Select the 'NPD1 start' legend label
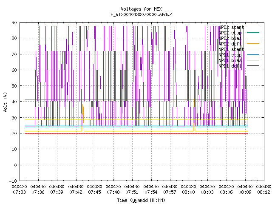Image resolution: width=272 pixels, height=204 pixels. pos(231,49)
